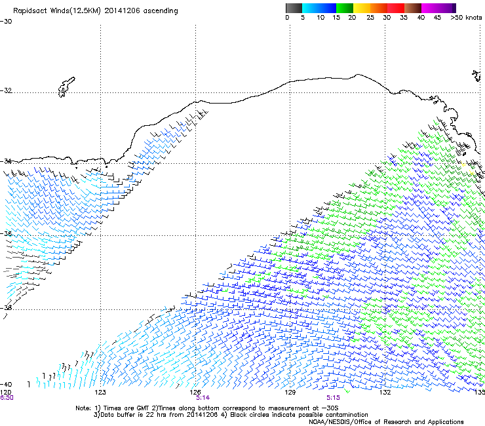Click the gray 0-5 knots color band
This screenshot has height=426, width=485.
(x=294, y=8)
